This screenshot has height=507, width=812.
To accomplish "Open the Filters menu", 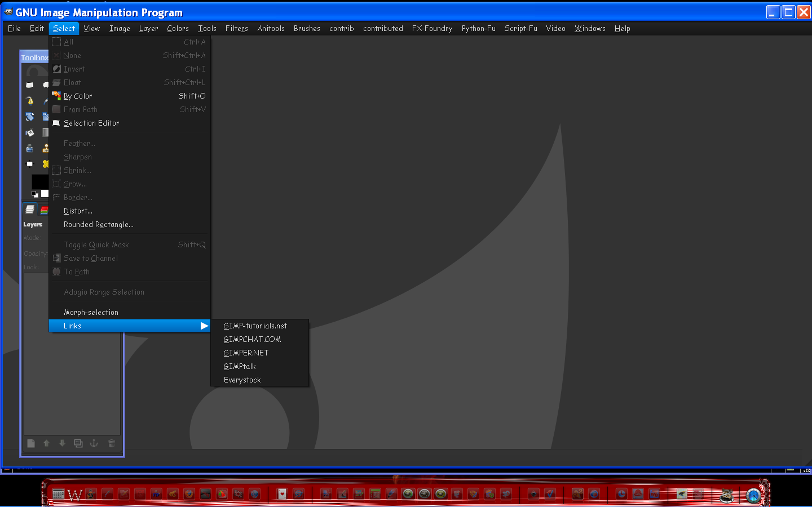I will [x=237, y=28].
